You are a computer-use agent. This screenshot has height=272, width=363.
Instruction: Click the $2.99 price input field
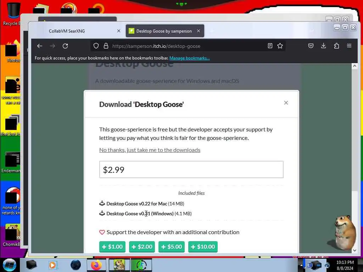point(191,170)
